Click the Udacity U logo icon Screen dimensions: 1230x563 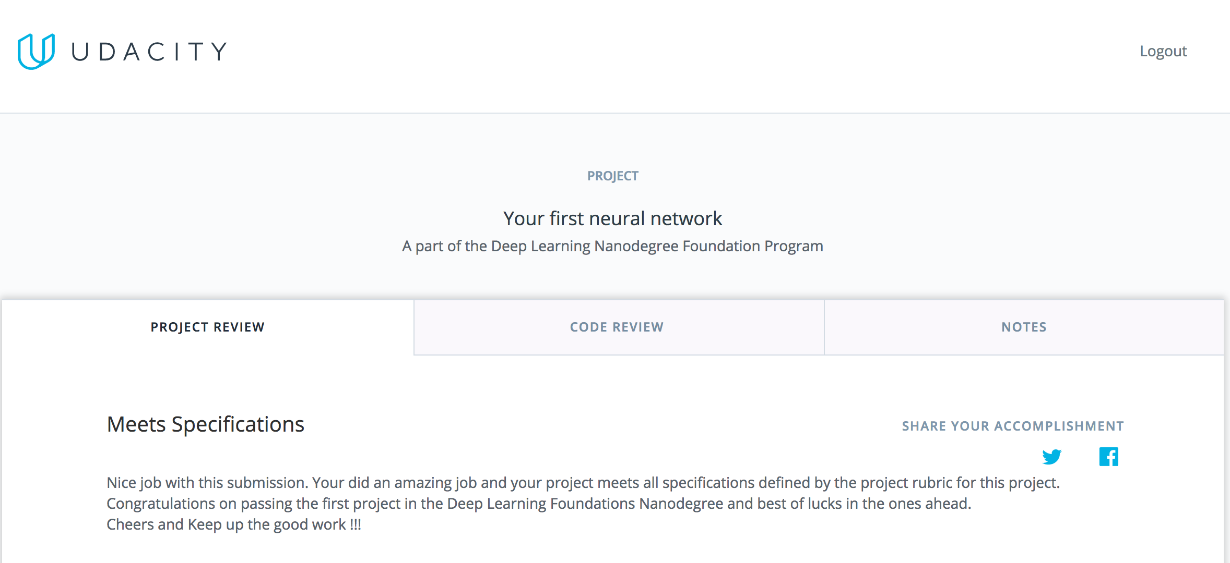pyautogui.click(x=36, y=51)
